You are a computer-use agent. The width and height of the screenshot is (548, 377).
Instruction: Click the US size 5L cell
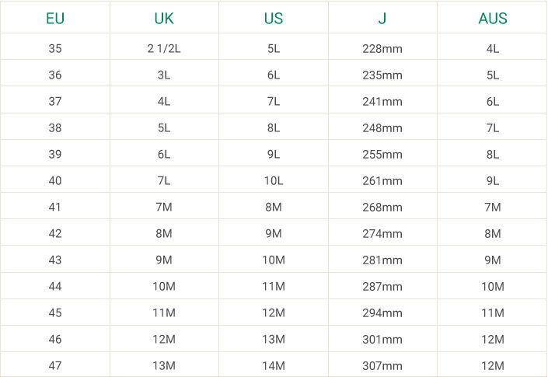point(274,48)
